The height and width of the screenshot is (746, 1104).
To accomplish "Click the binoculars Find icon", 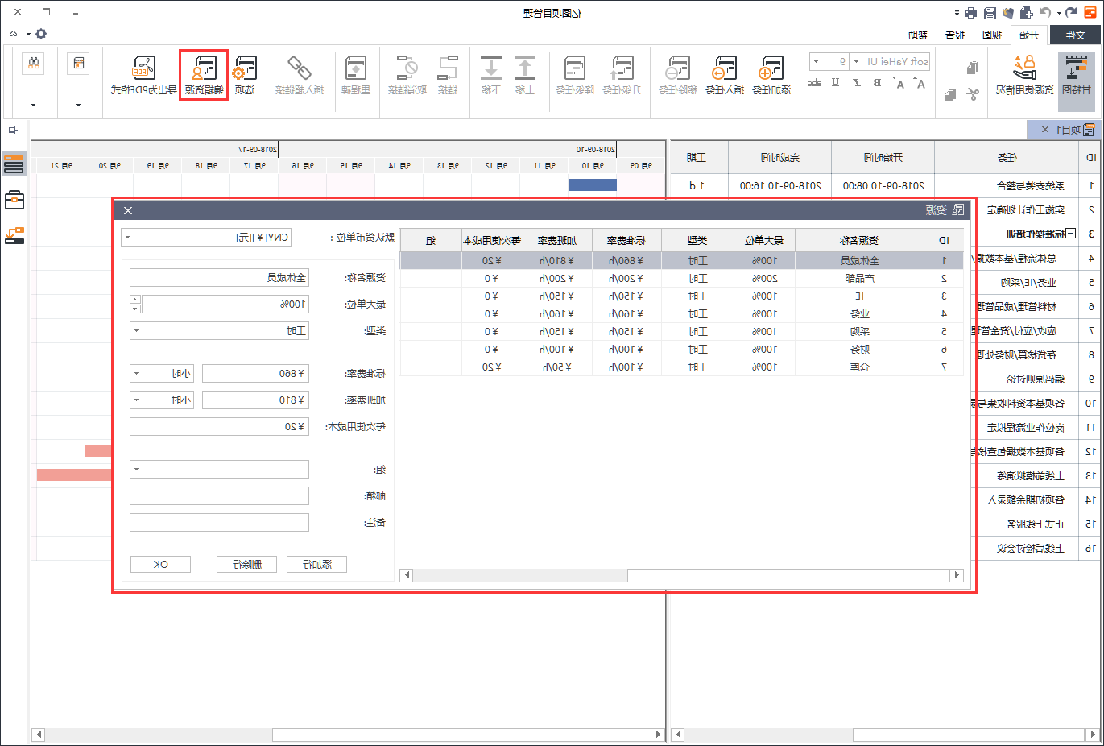I will click(x=34, y=63).
